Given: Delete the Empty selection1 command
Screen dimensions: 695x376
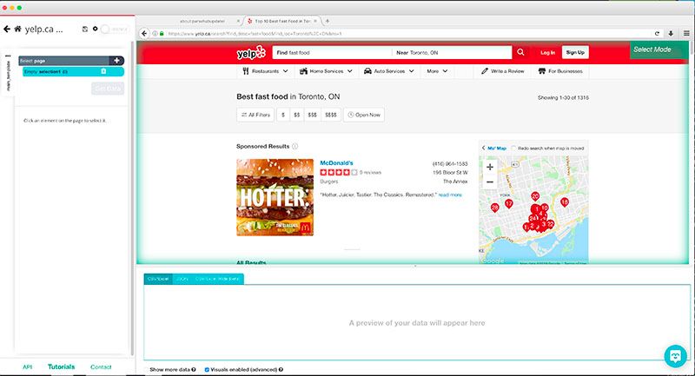Looking at the screenshot, I should pyautogui.click(x=103, y=71).
